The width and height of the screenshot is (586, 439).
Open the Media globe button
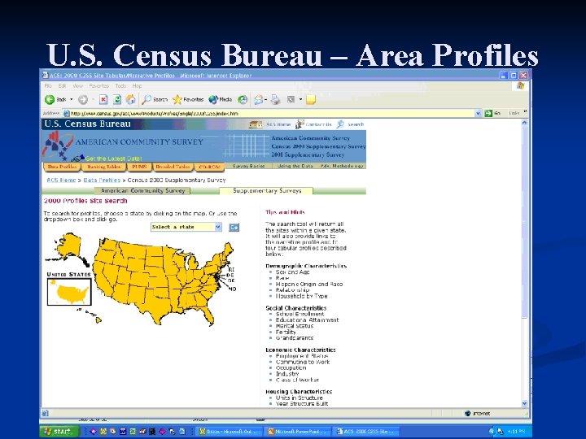point(213,99)
